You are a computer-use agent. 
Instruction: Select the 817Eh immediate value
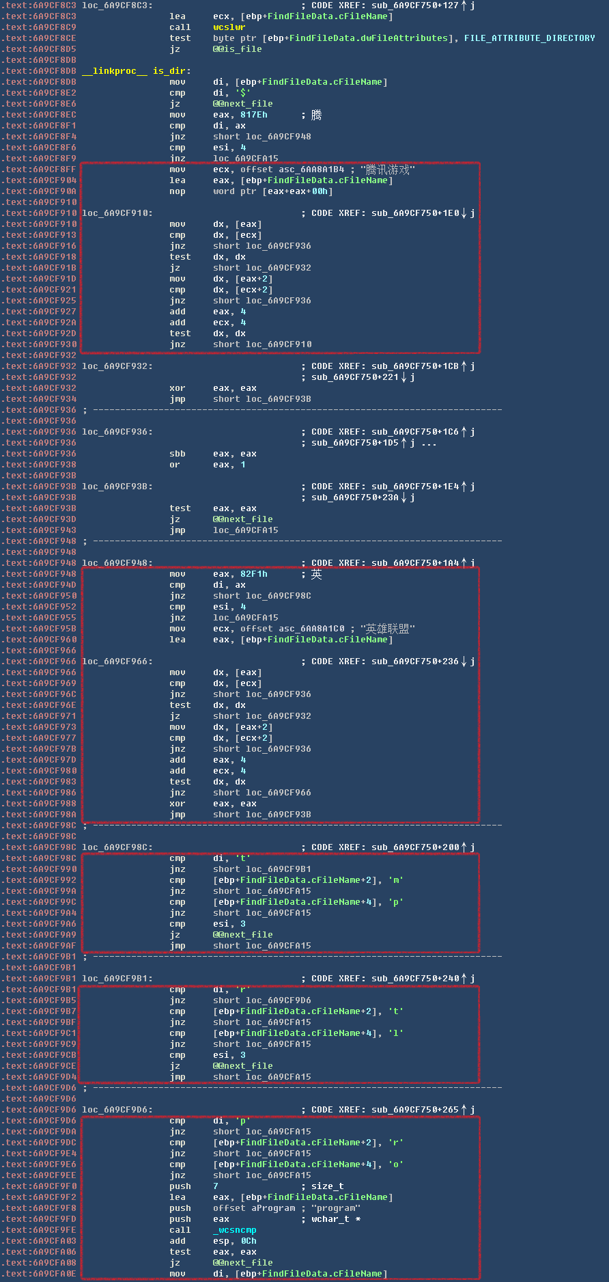(x=253, y=115)
